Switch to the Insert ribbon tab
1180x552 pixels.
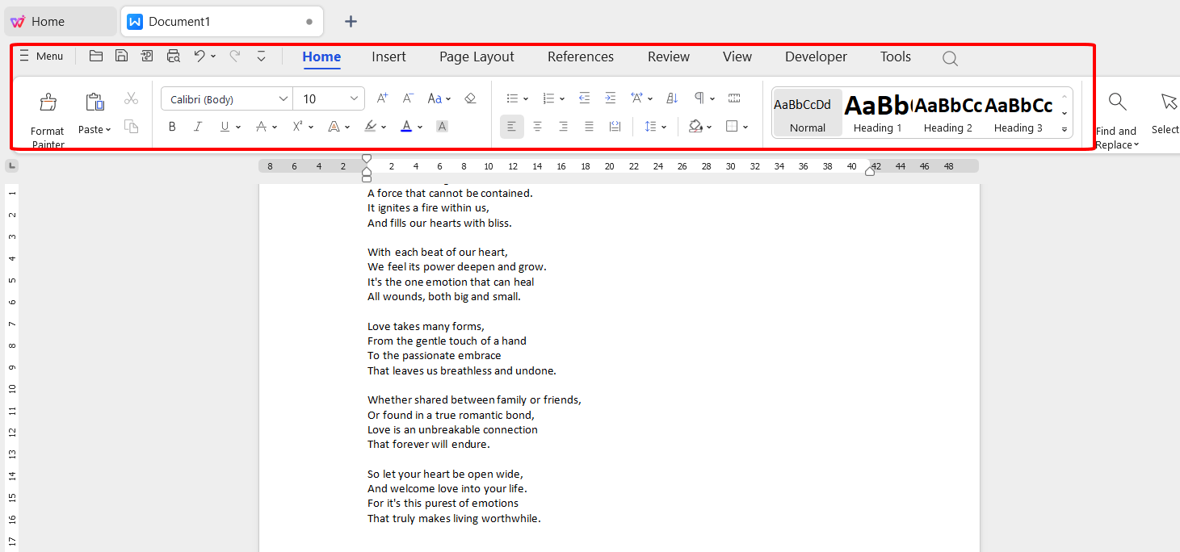pyautogui.click(x=388, y=56)
